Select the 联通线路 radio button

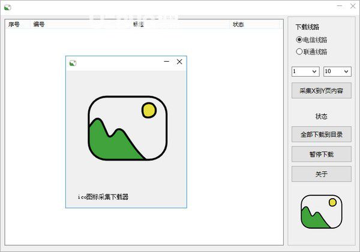coord(311,51)
